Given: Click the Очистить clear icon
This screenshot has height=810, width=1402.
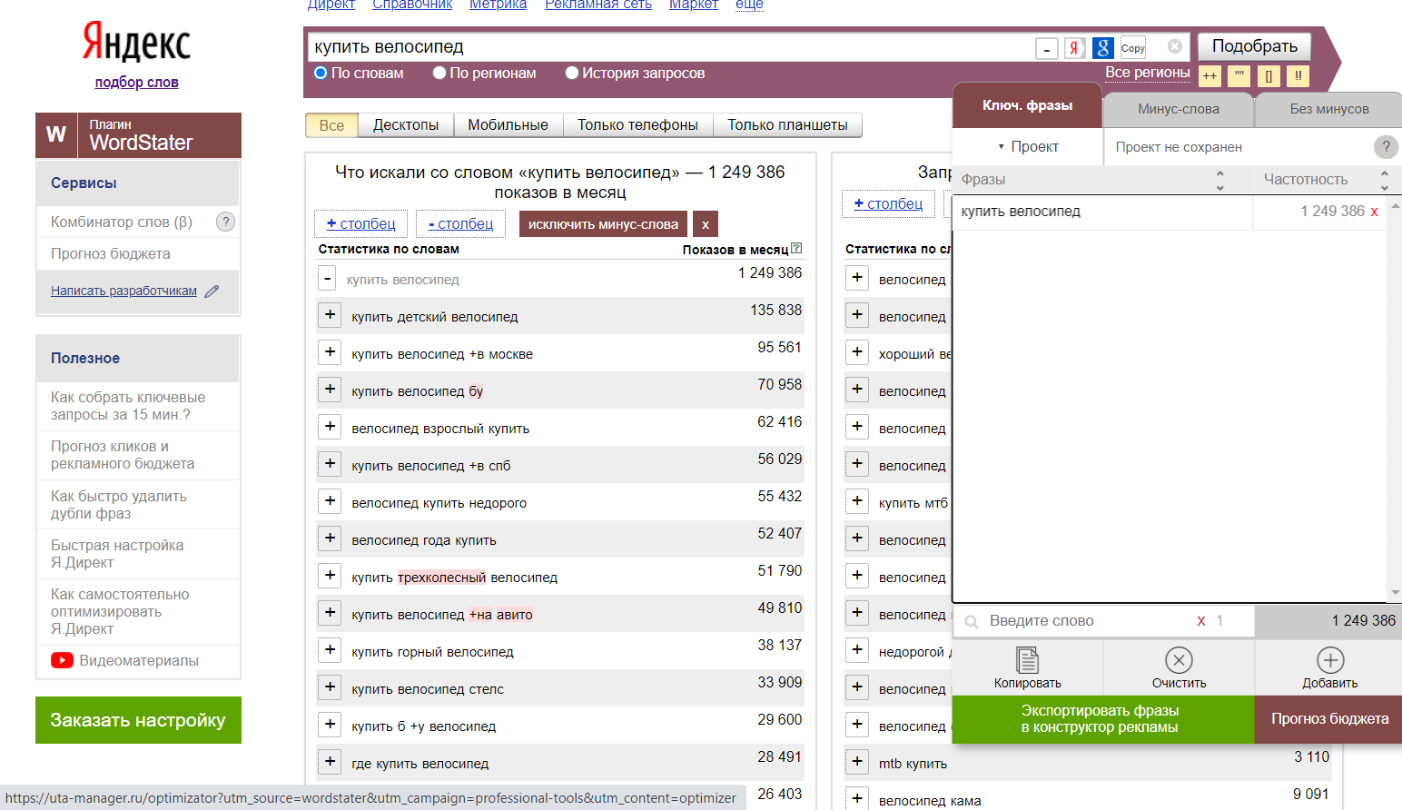Looking at the screenshot, I should [1179, 660].
